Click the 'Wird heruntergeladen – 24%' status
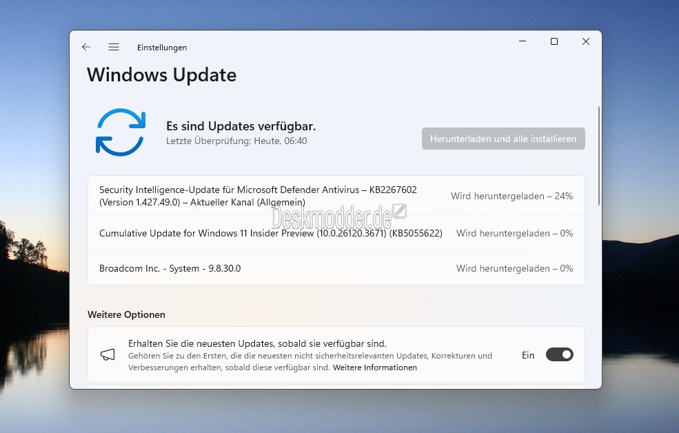 [x=511, y=196]
